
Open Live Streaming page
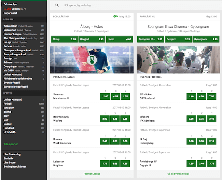12,154
